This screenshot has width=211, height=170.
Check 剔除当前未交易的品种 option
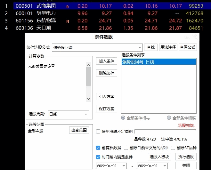pos(126,148)
